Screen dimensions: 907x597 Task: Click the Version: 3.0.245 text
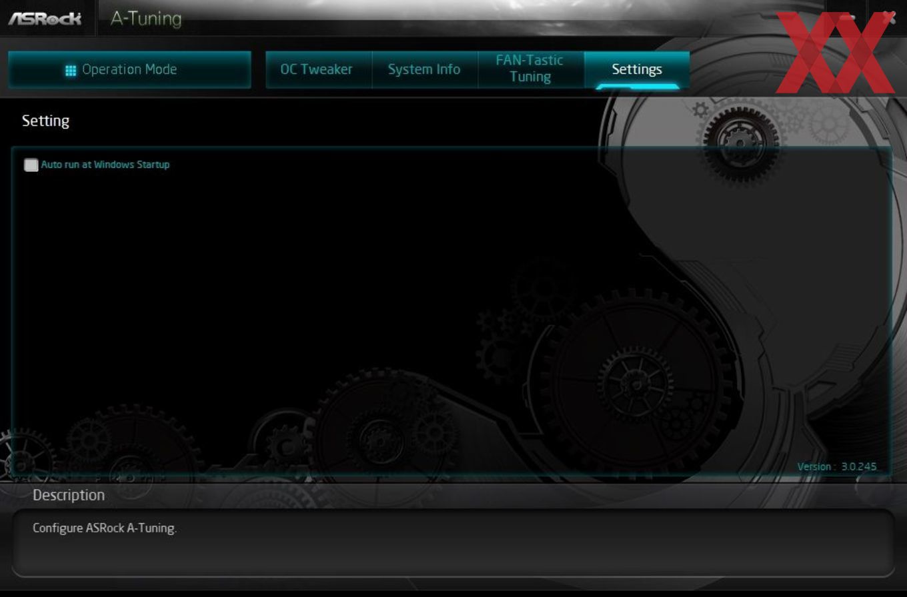(x=837, y=466)
